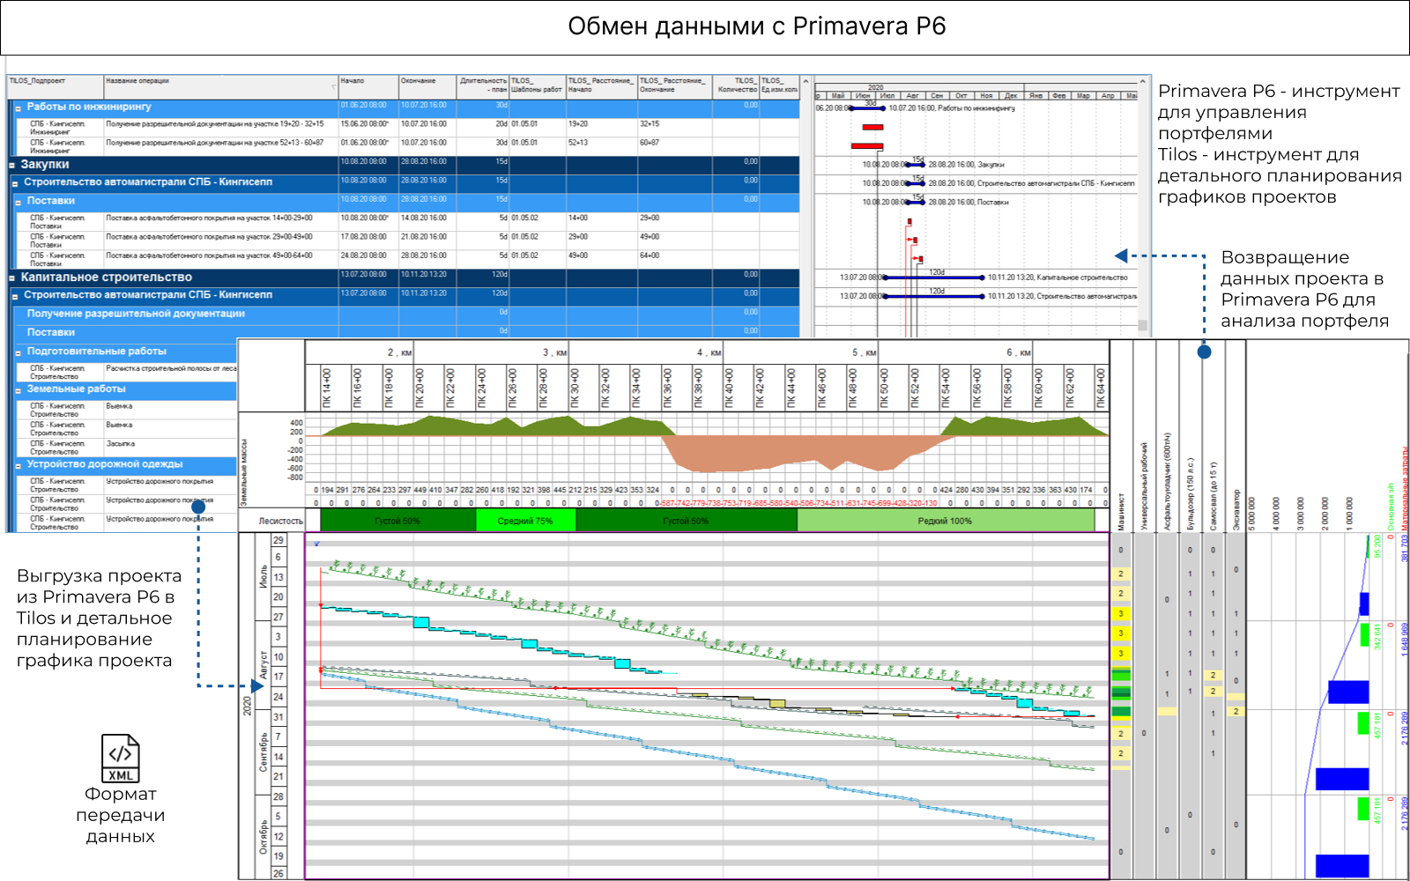This screenshot has width=1410, height=881.
Task: Select the Редкий 100% forest band
Action: click(x=945, y=521)
